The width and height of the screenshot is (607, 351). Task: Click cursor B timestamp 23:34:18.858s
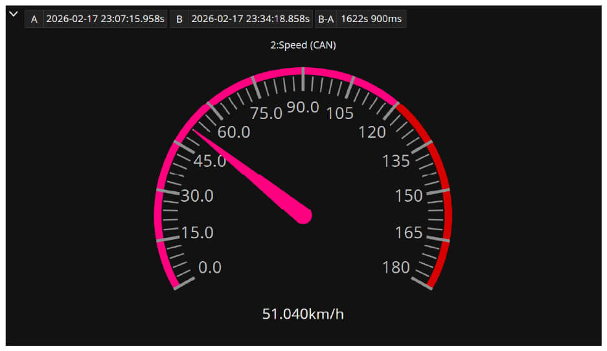coord(251,19)
